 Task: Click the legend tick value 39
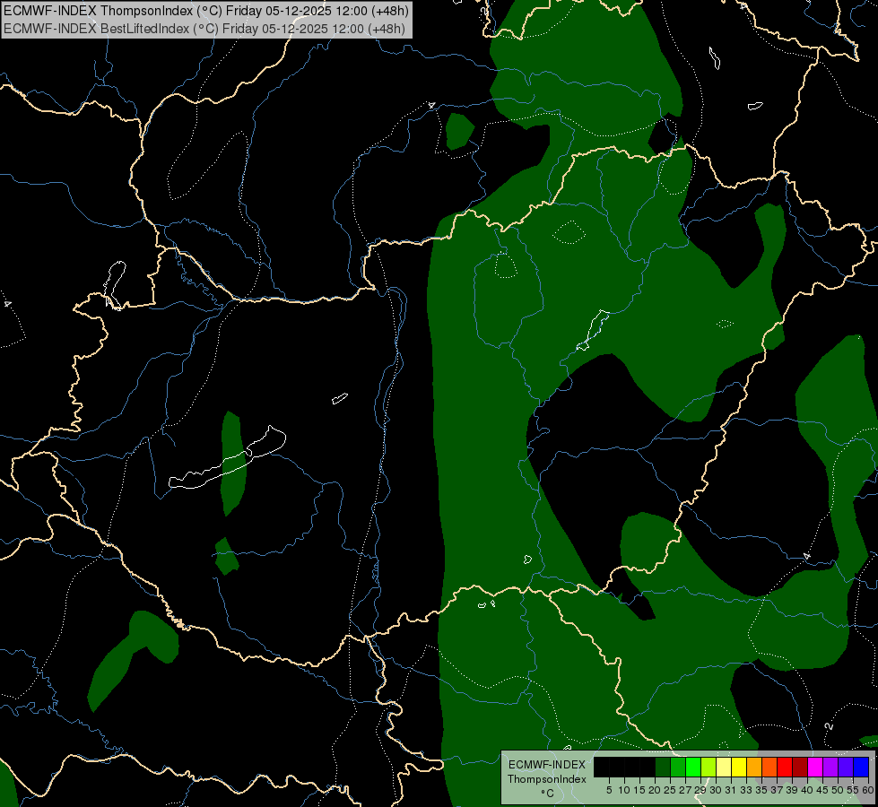(x=792, y=790)
